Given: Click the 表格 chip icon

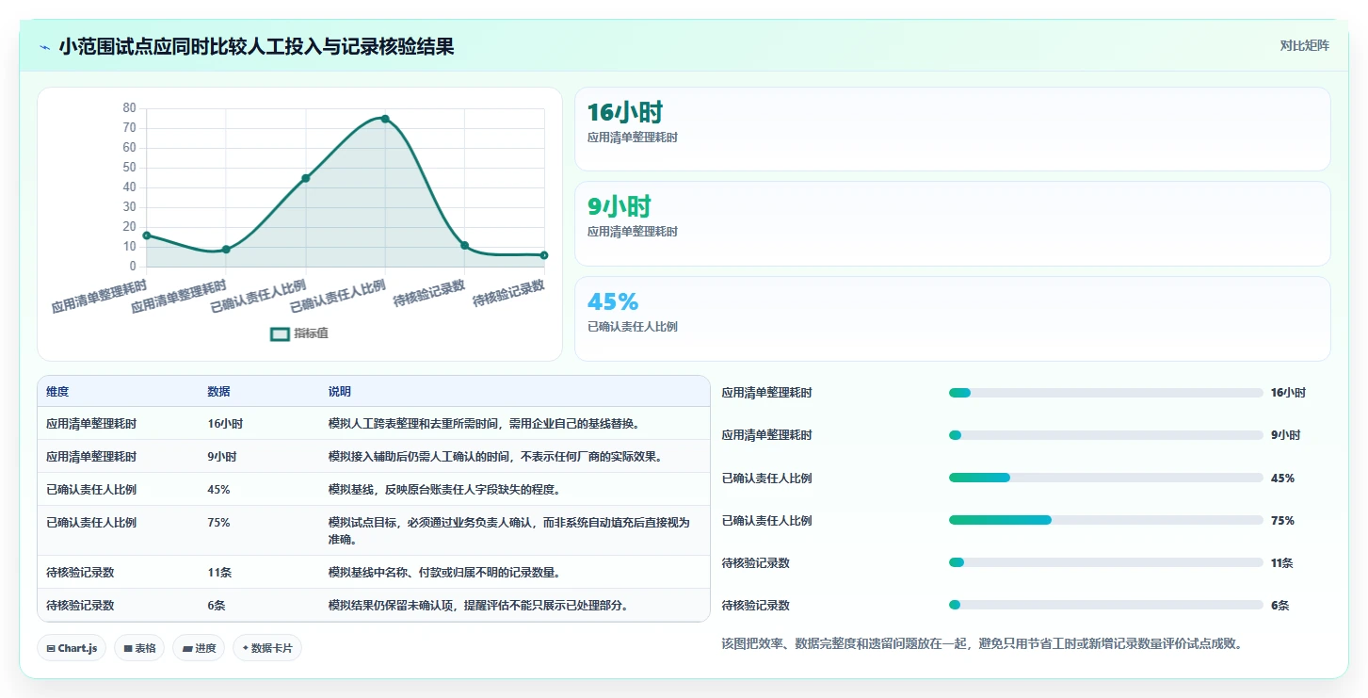Looking at the screenshot, I should pyautogui.click(x=128, y=648).
